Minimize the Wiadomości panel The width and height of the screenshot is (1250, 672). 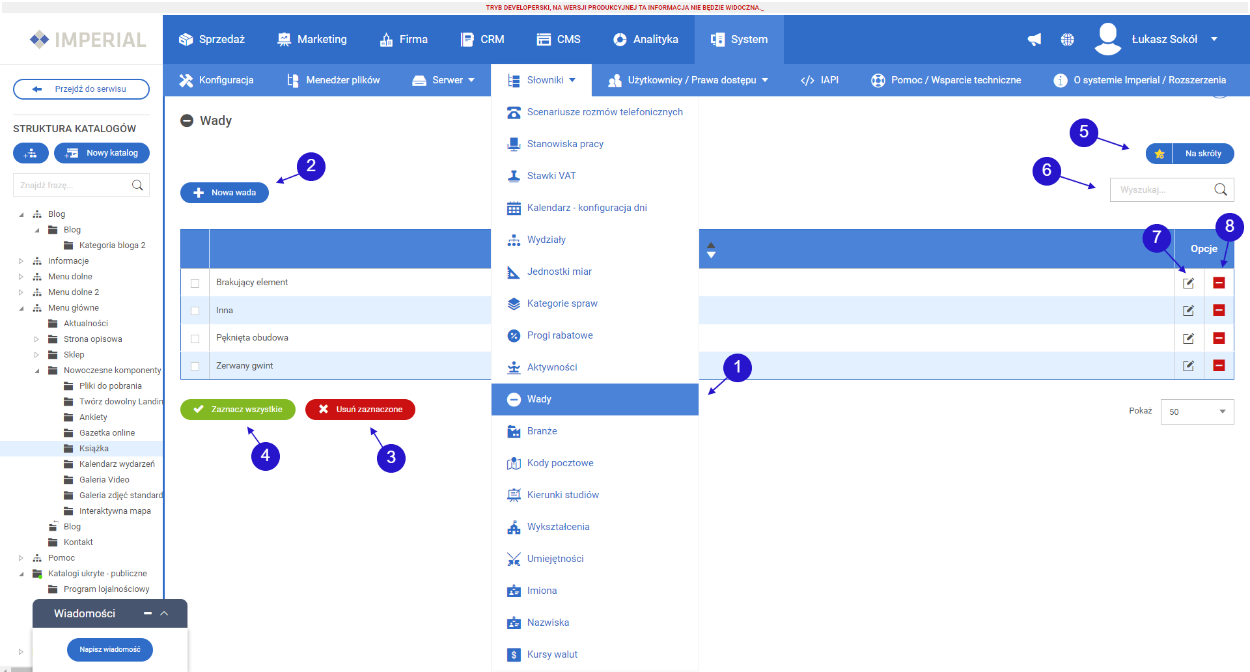pyautogui.click(x=148, y=613)
